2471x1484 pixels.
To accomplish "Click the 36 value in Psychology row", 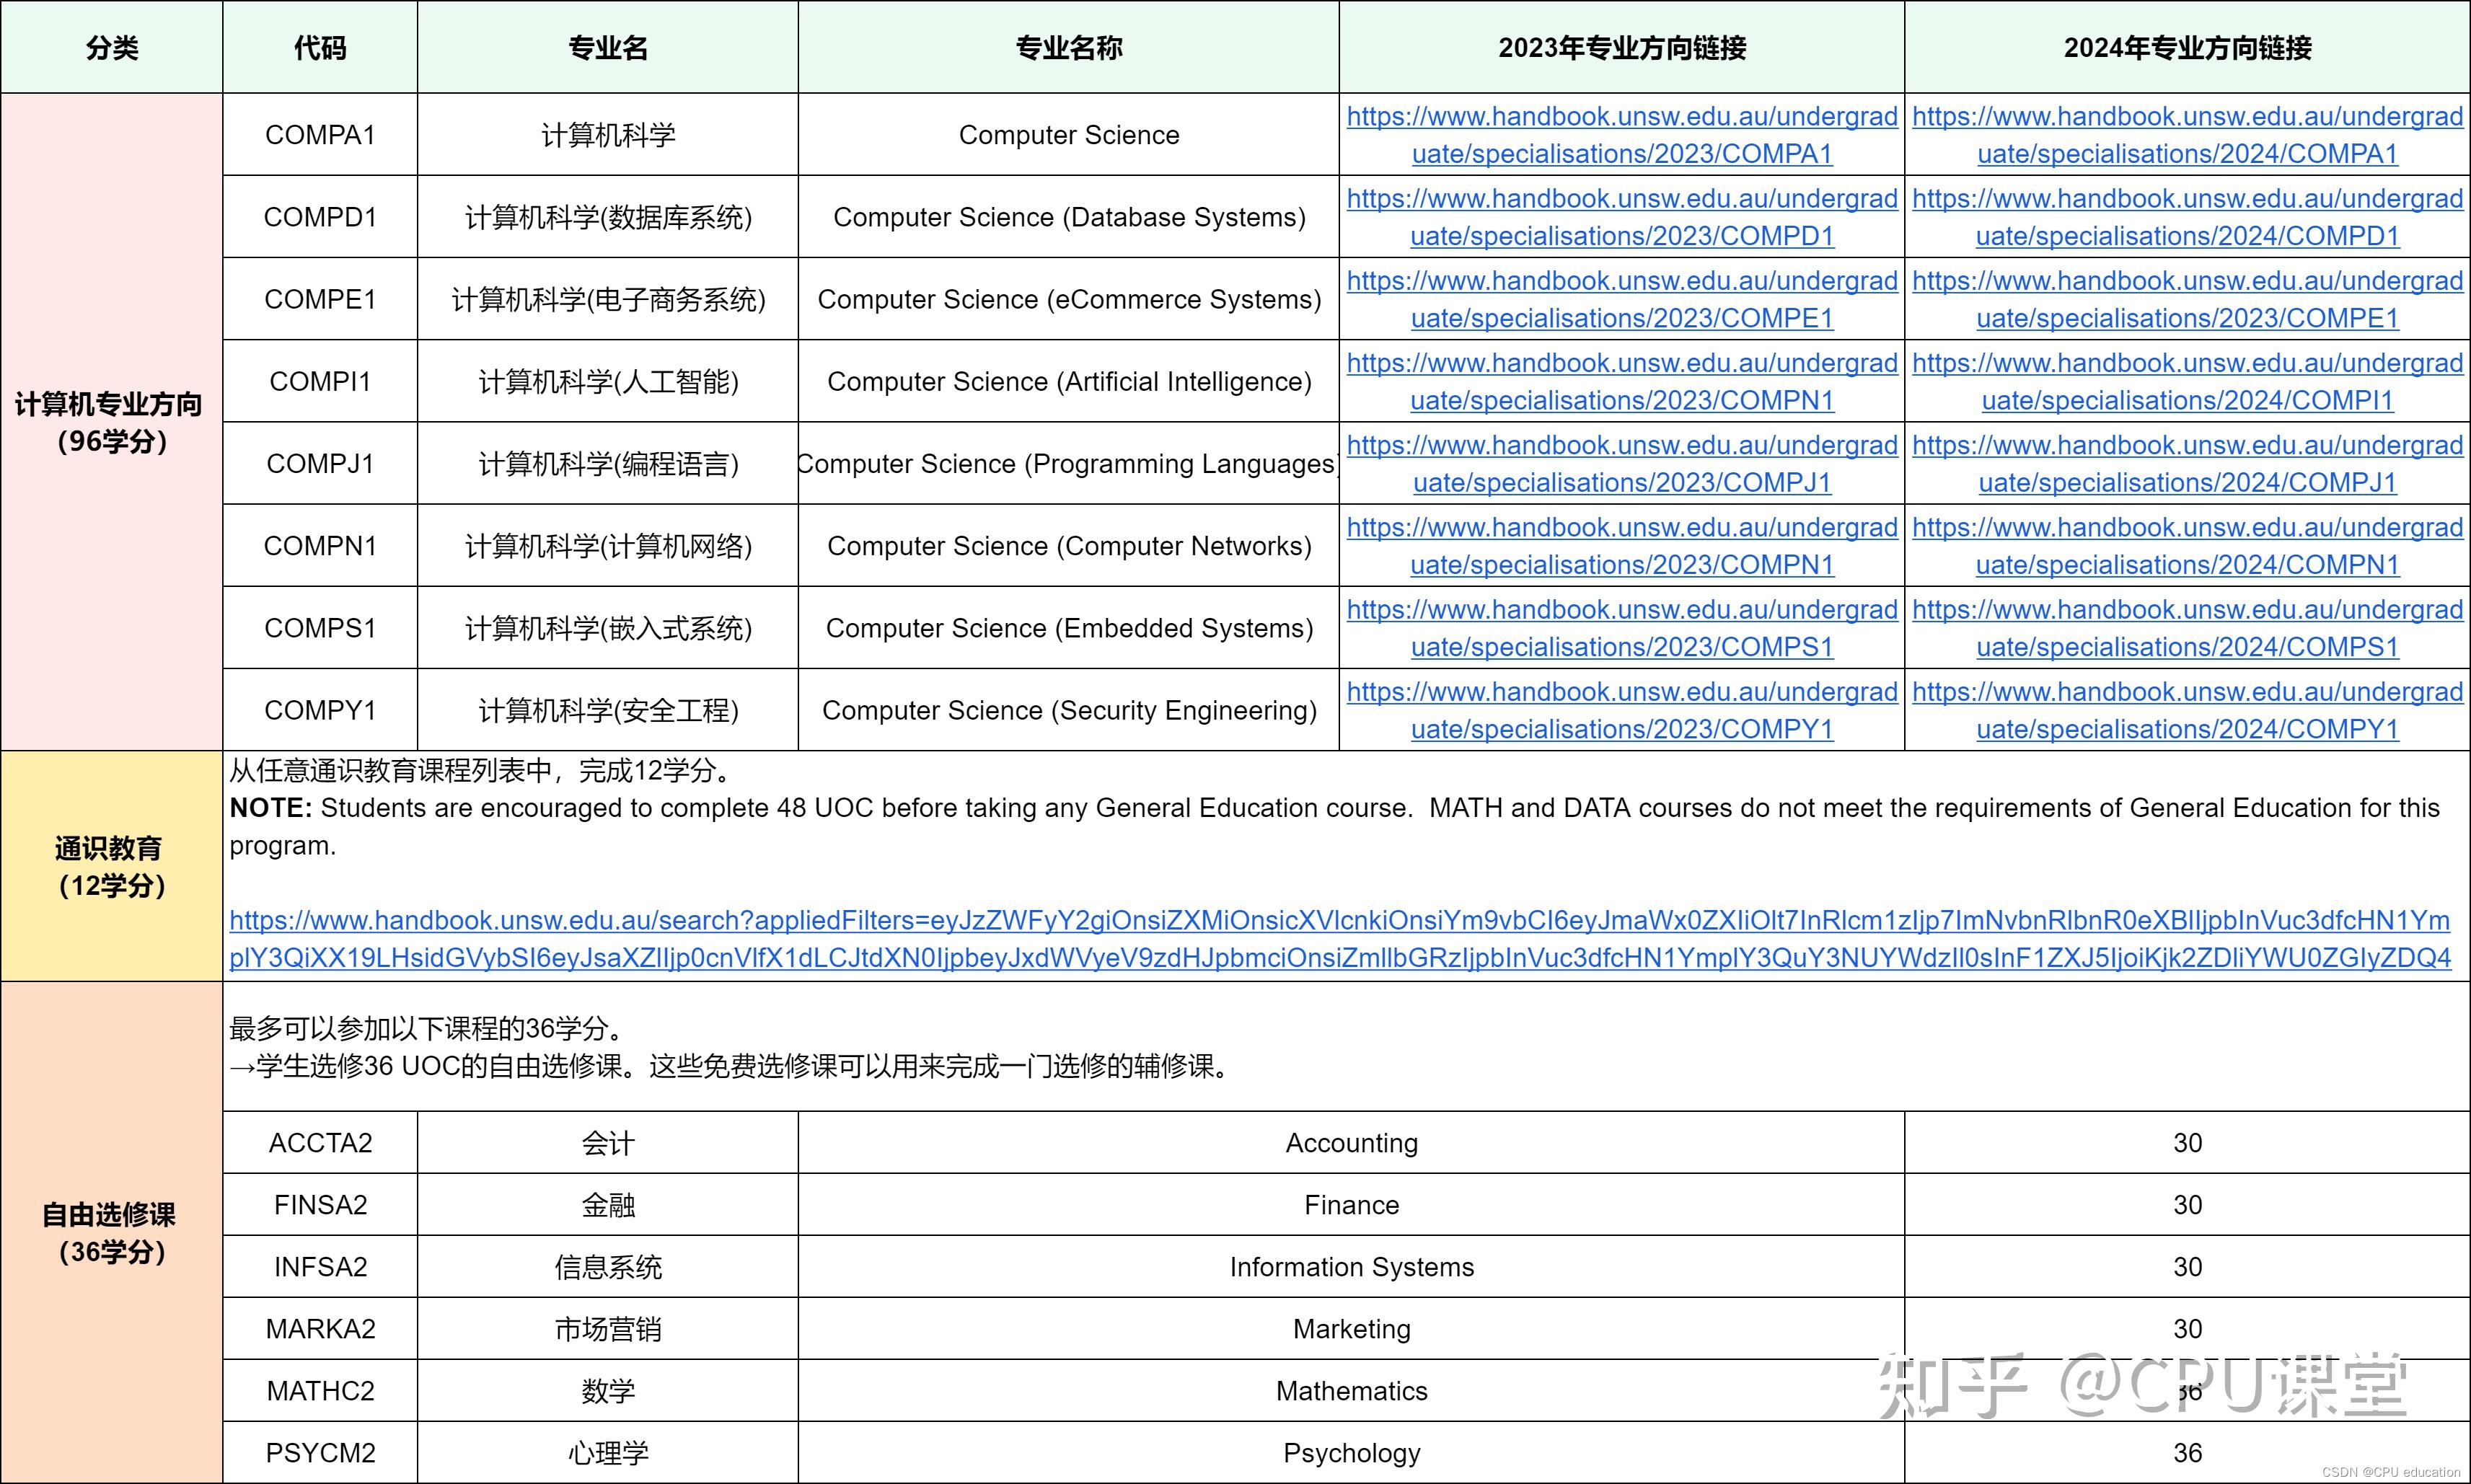I will (2187, 1452).
